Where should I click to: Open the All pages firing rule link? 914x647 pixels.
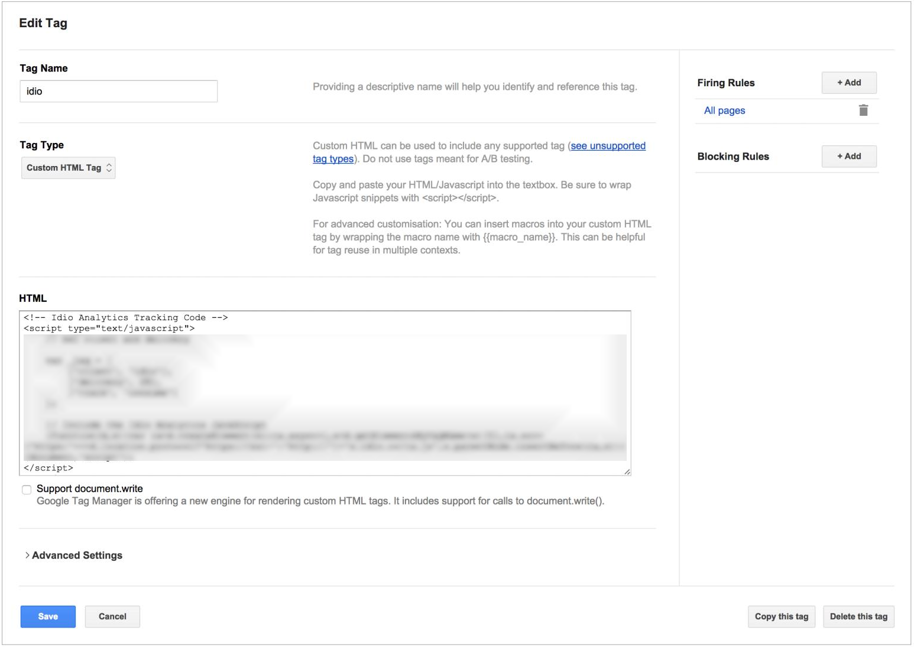click(724, 110)
